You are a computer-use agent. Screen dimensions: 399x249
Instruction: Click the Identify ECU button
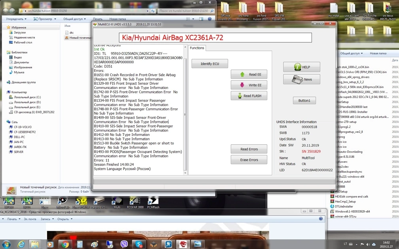(x=210, y=64)
